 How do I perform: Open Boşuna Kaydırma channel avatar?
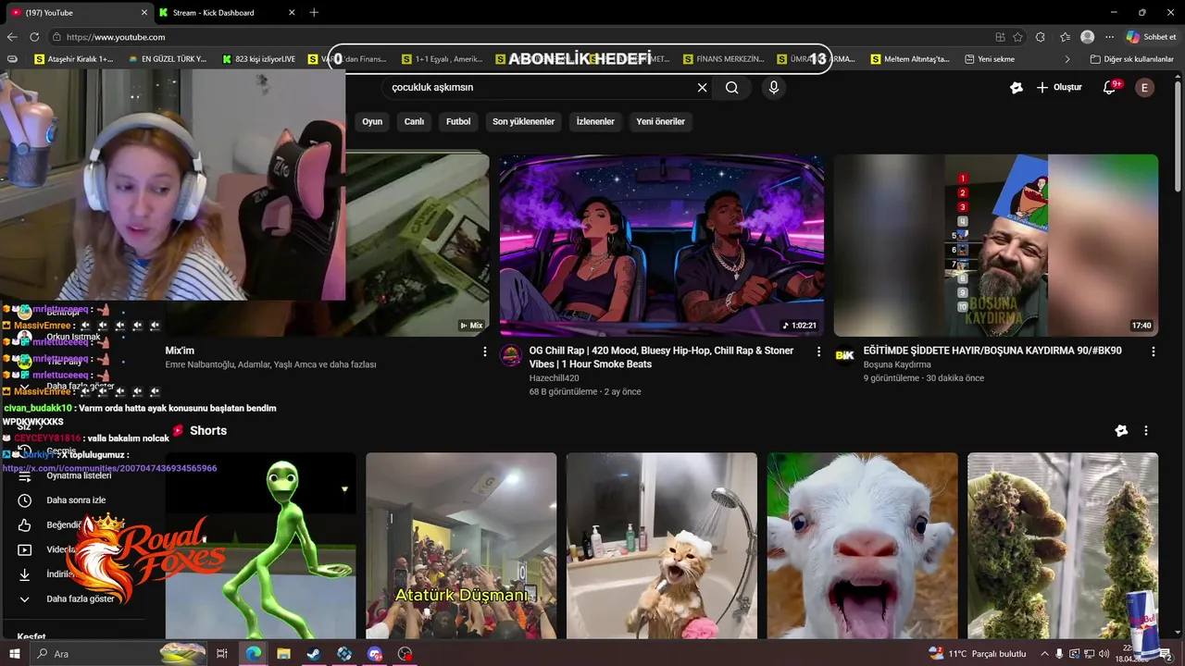(x=844, y=355)
